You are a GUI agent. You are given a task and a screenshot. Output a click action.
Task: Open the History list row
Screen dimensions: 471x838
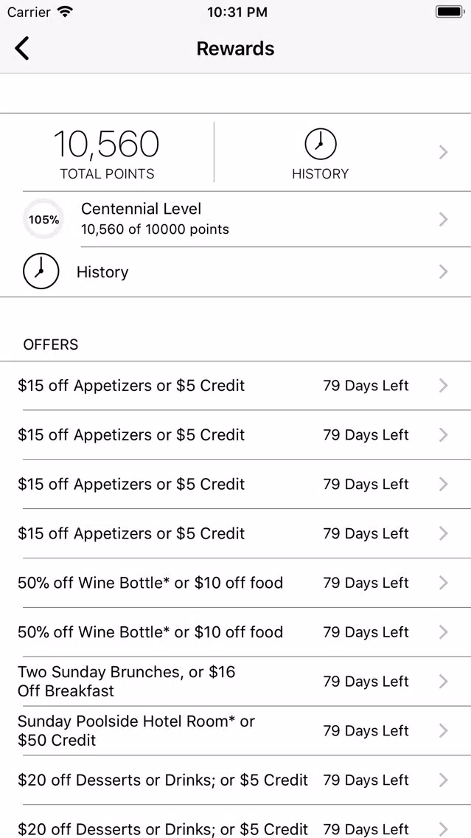(102, 272)
